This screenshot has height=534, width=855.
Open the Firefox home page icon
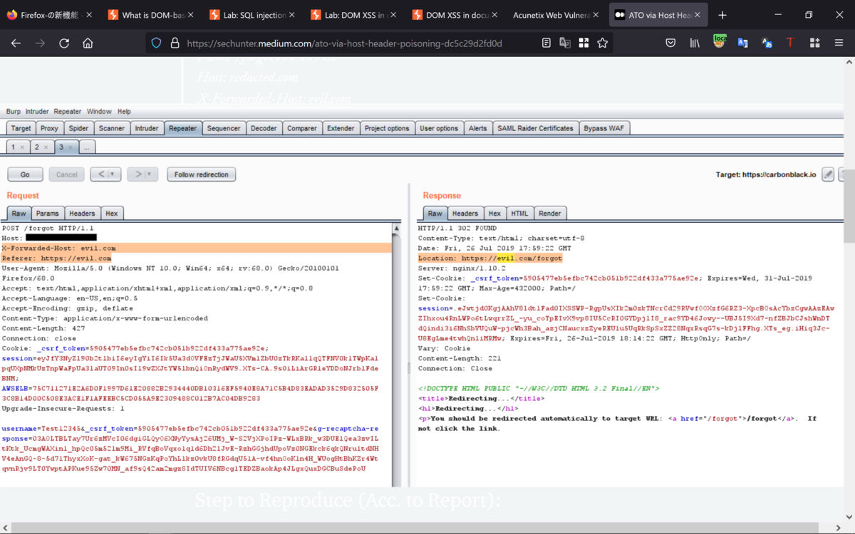88,43
